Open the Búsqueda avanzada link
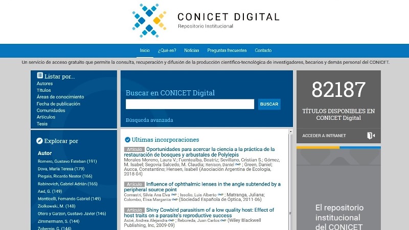This screenshot has height=230, width=409. 149,120
